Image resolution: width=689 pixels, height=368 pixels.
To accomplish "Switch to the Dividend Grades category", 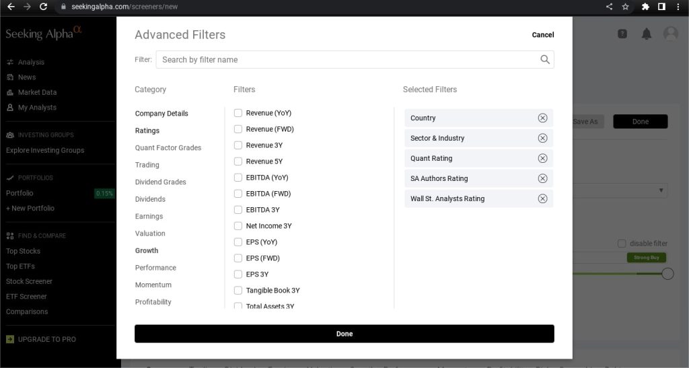I will 160,182.
